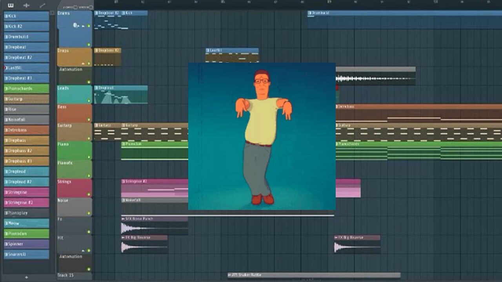Screen dimensions: 502x282
Task: Click pattern icon beside Meow in picker
Action: pyautogui.click(x=6, y=223)
